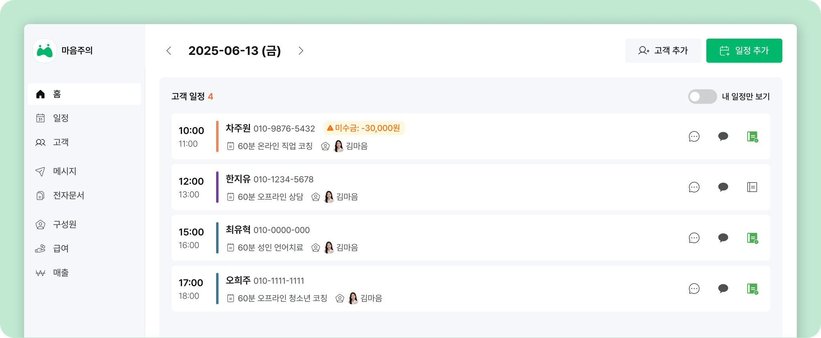
Task: Click the chat icon for 오희주
Action: (x=723, y=289)
